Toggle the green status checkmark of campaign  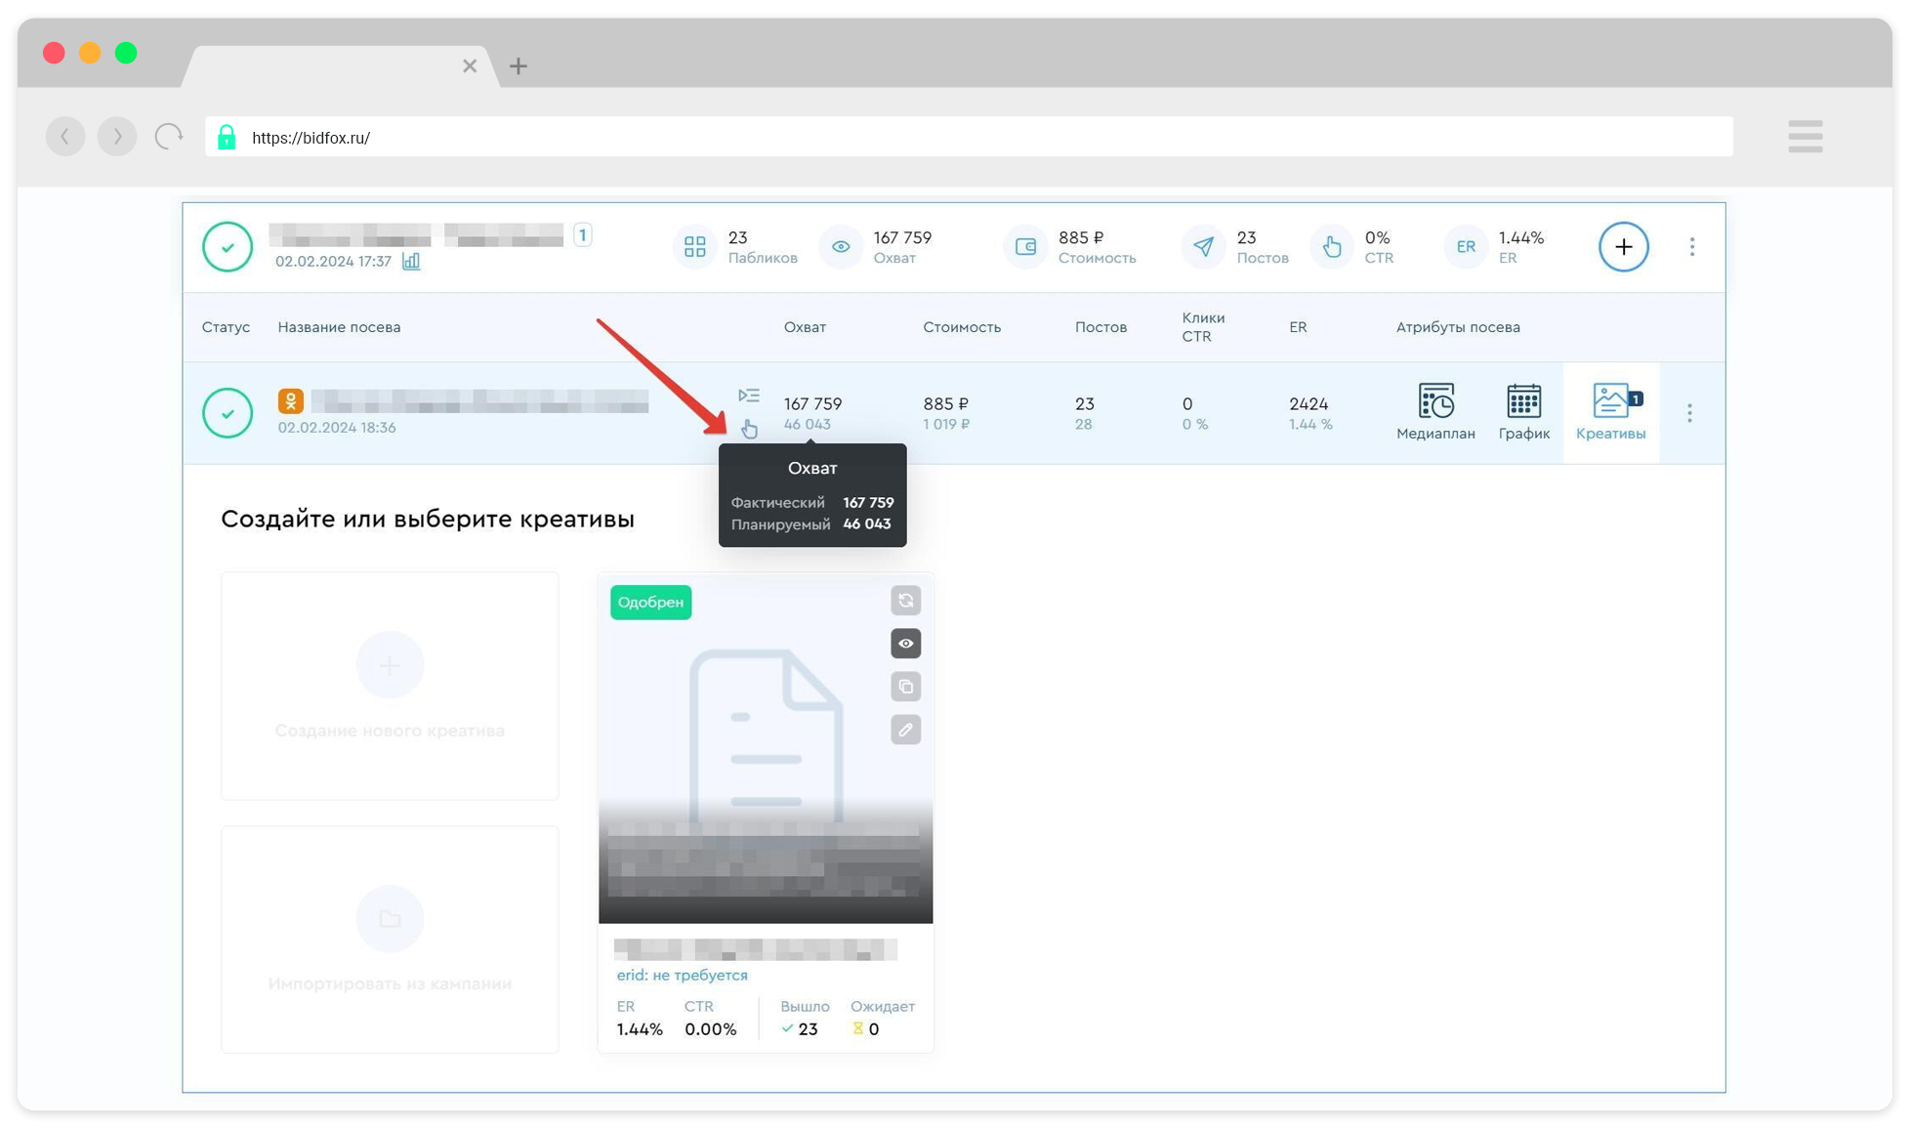point(228,247)
